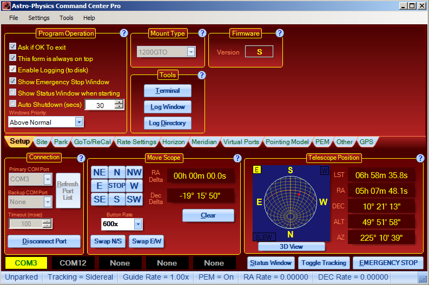Open help for Move Scope section

click(237, 158)
